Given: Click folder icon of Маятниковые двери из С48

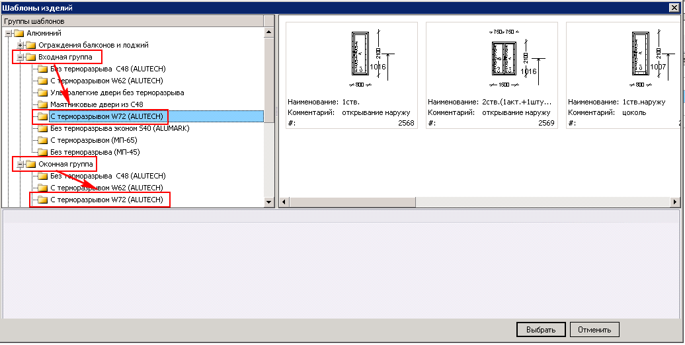Looking at the screenshot, I should [x=42, y=104].
